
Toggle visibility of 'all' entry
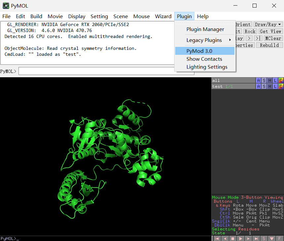coord(233,81)
